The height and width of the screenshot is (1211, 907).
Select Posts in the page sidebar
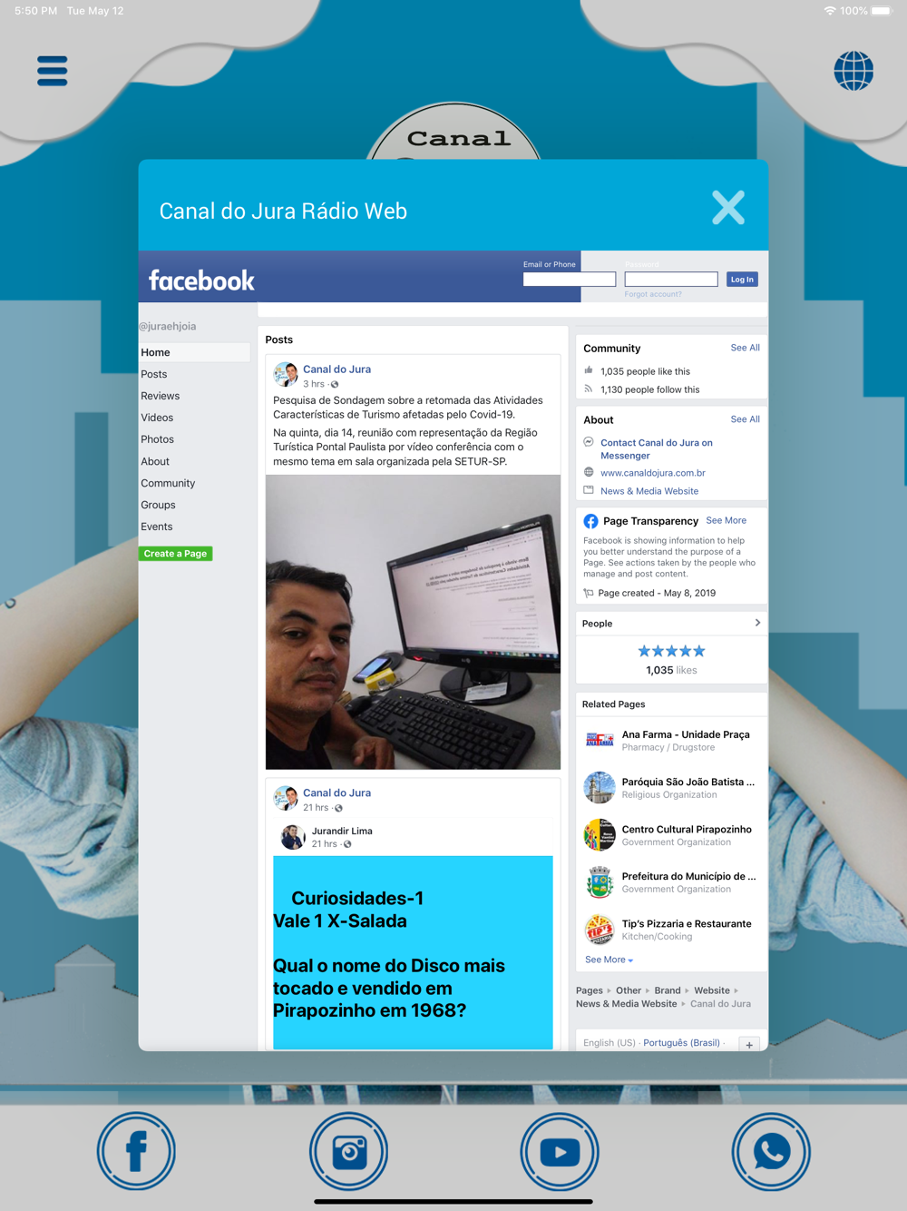click(154, 374)
